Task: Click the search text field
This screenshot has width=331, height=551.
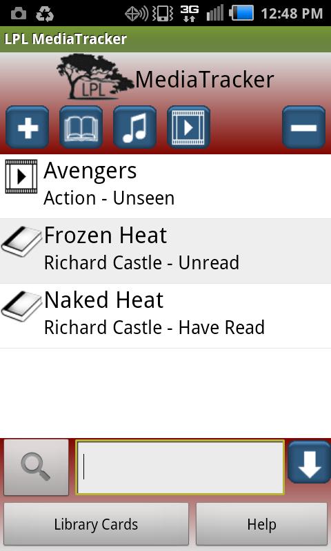Action: [180, 468]
